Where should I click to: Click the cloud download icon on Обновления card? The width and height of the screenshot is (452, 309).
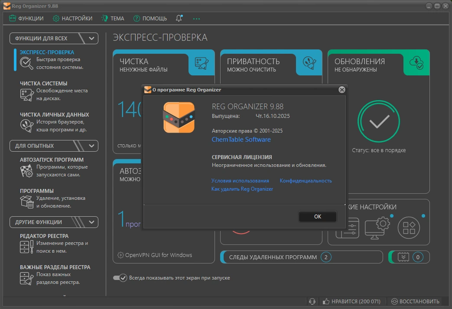(416, 63)
